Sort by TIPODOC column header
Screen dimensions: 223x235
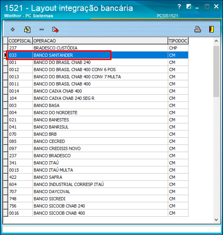click(178, 41)
